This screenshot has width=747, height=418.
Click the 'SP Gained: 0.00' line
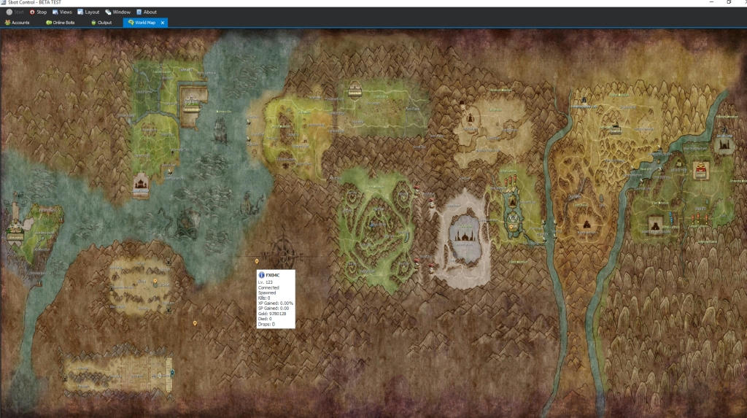click(274, 309)
